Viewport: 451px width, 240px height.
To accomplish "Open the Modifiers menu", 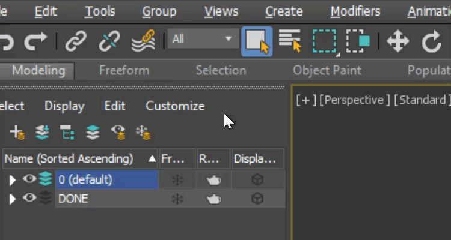I will coord(355,11).
